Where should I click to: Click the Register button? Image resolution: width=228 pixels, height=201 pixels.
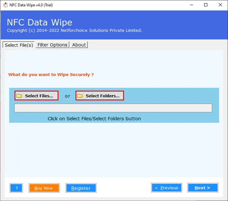tap(81, 188)
